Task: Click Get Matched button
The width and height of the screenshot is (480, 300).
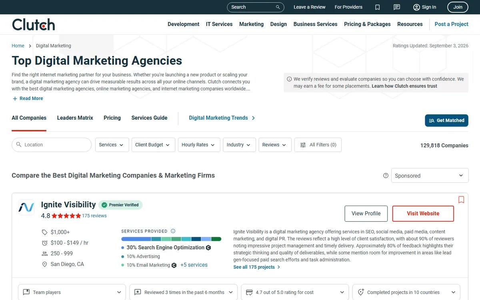Action: point(446,120)
